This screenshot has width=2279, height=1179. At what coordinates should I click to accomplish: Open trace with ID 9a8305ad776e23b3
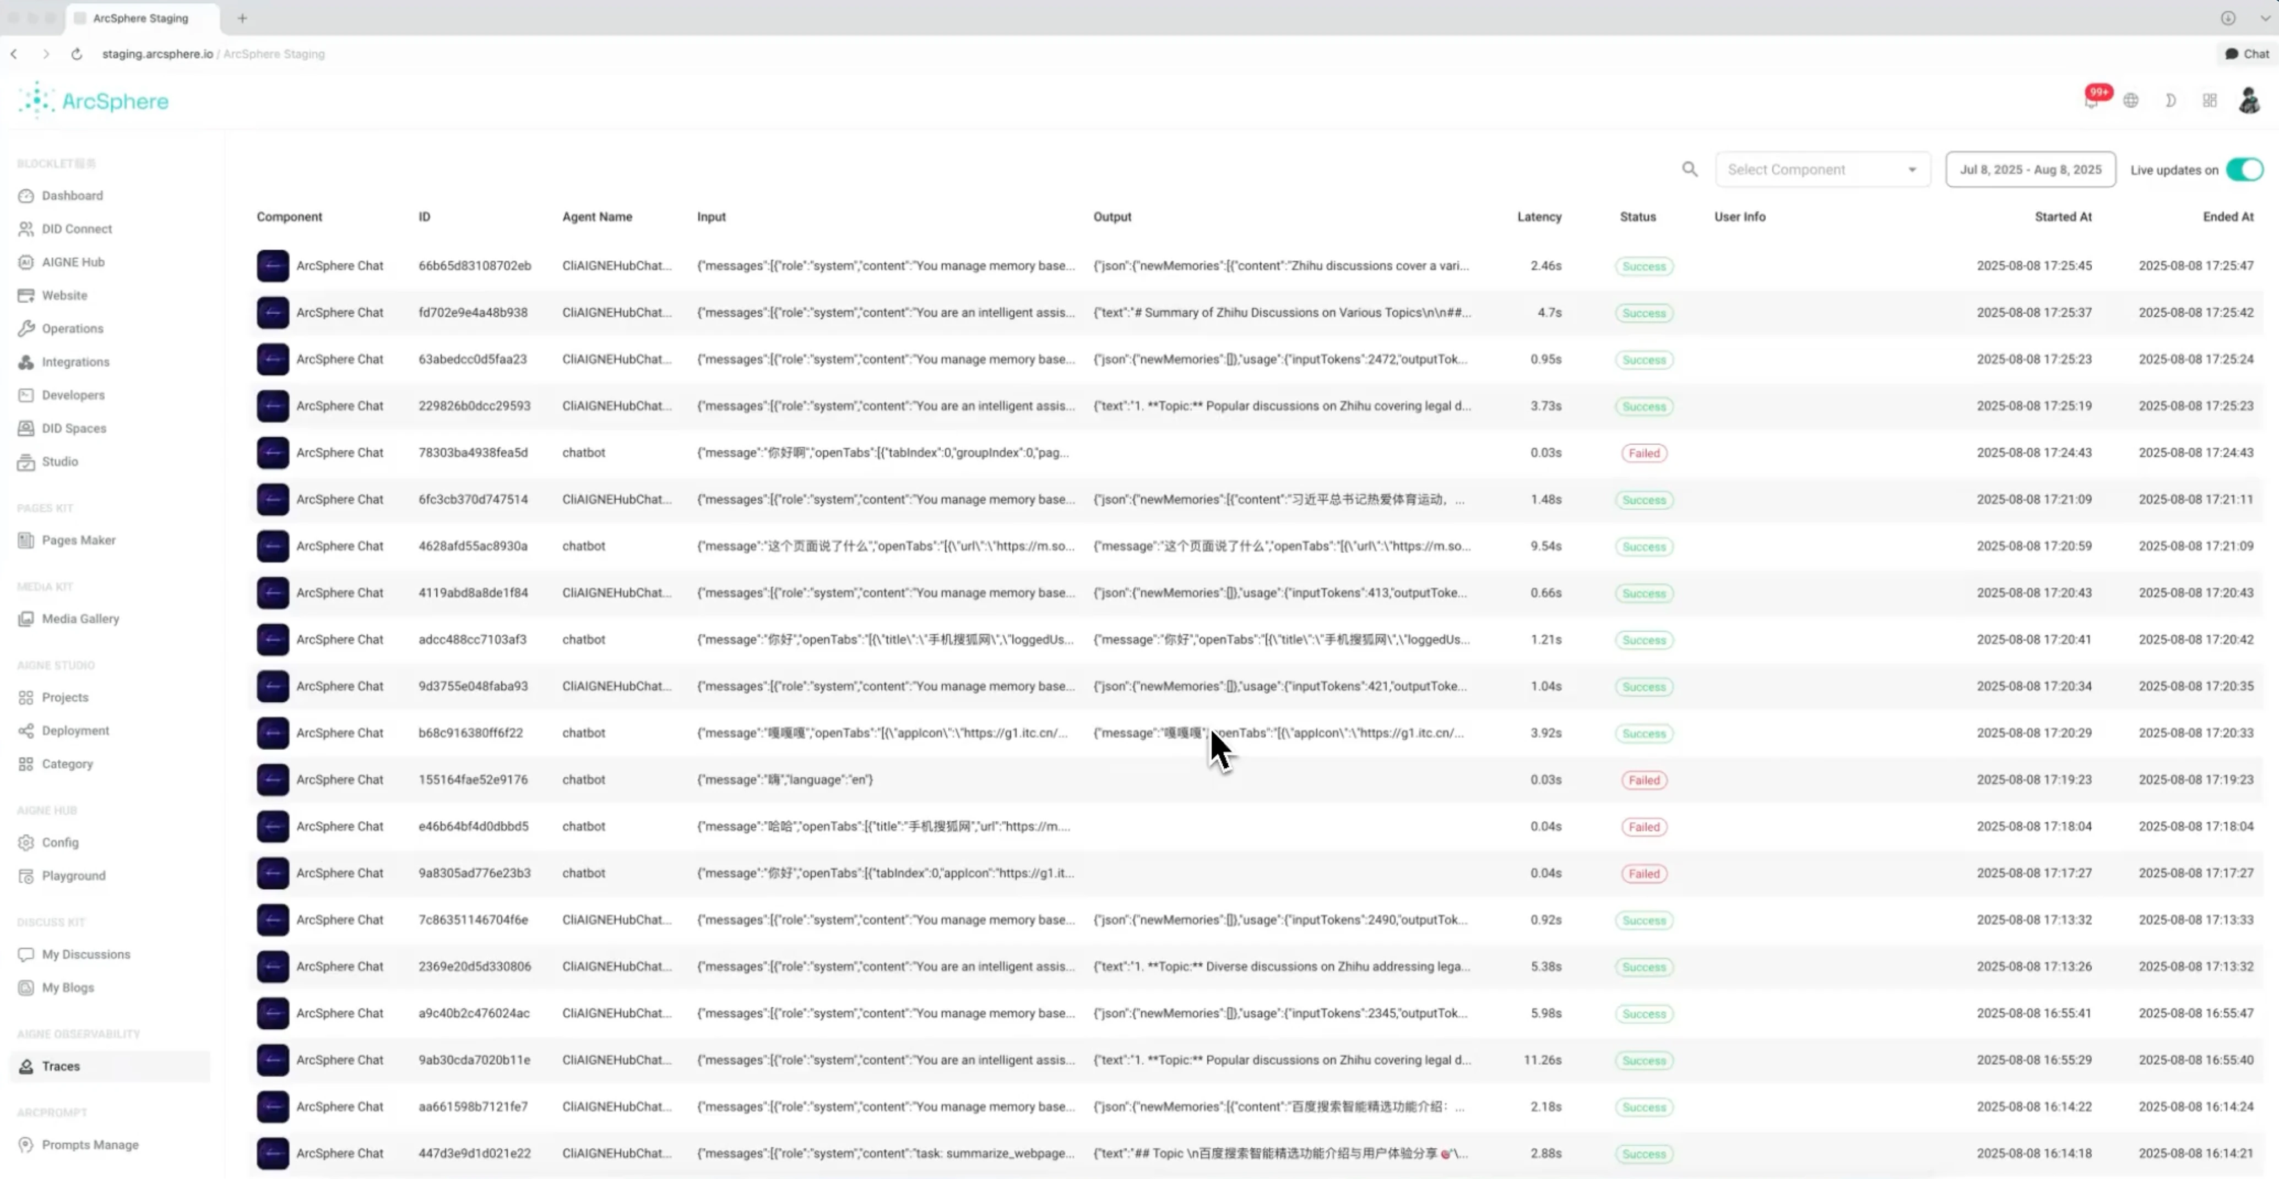coord(1255,873)
